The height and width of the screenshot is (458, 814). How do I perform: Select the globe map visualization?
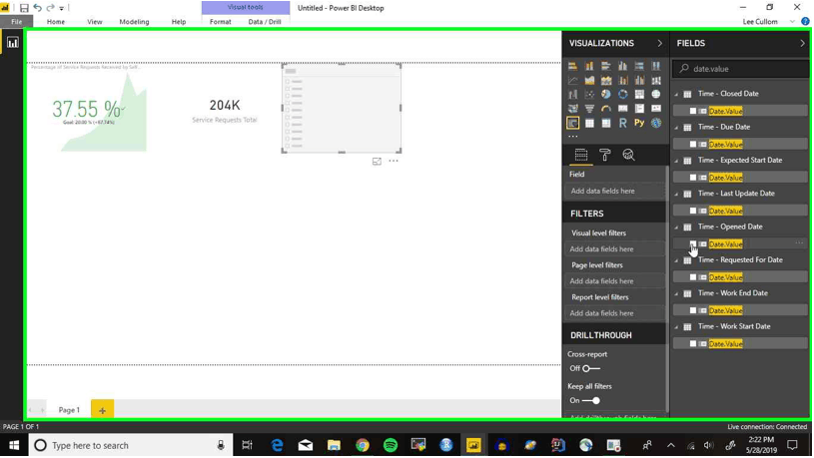[x=656, y=95]
